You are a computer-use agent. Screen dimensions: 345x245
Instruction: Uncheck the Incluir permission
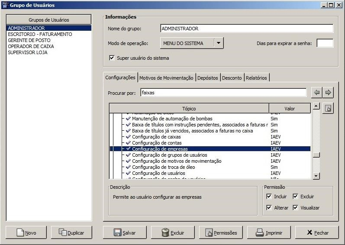(269, 196)
